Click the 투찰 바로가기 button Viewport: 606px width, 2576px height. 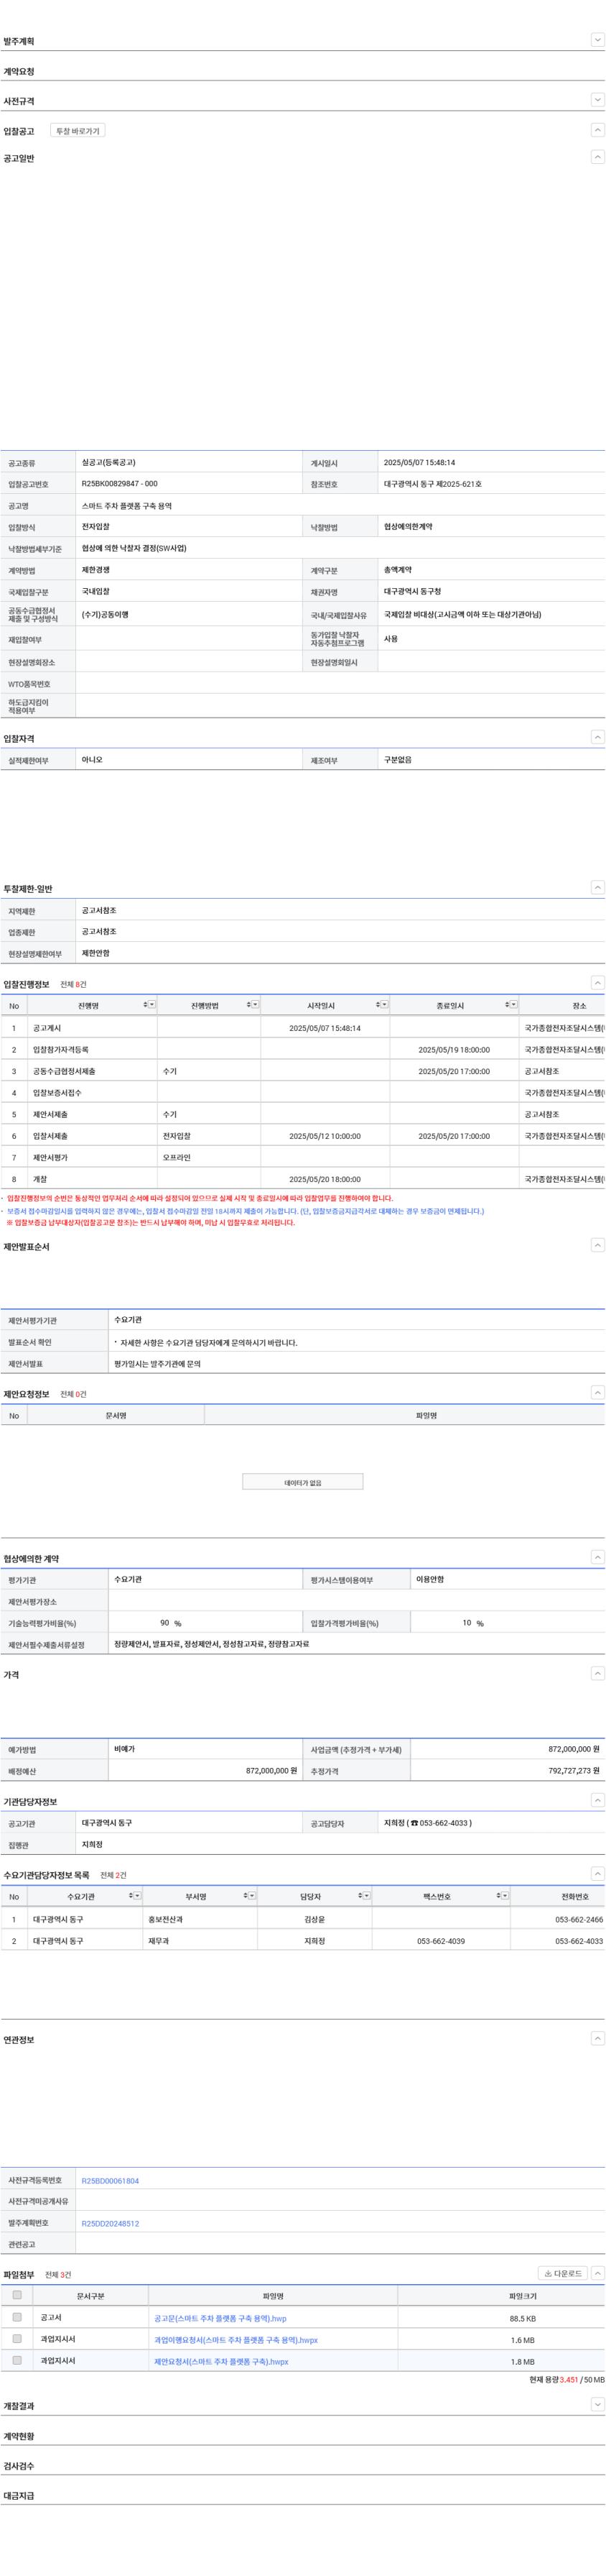(x=78, y=131)
